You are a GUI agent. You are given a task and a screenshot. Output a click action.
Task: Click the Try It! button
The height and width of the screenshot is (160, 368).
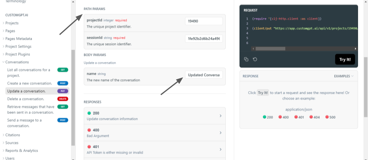pos(345,59)
